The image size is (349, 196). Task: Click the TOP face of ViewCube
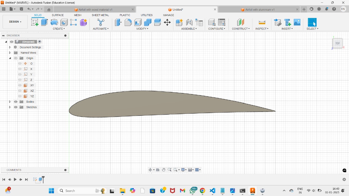point(338,43)
